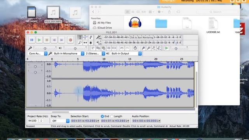This screenshot has height=140, width=249.
Task: Select the Envelope tool
Action: [x=85, y=37]
